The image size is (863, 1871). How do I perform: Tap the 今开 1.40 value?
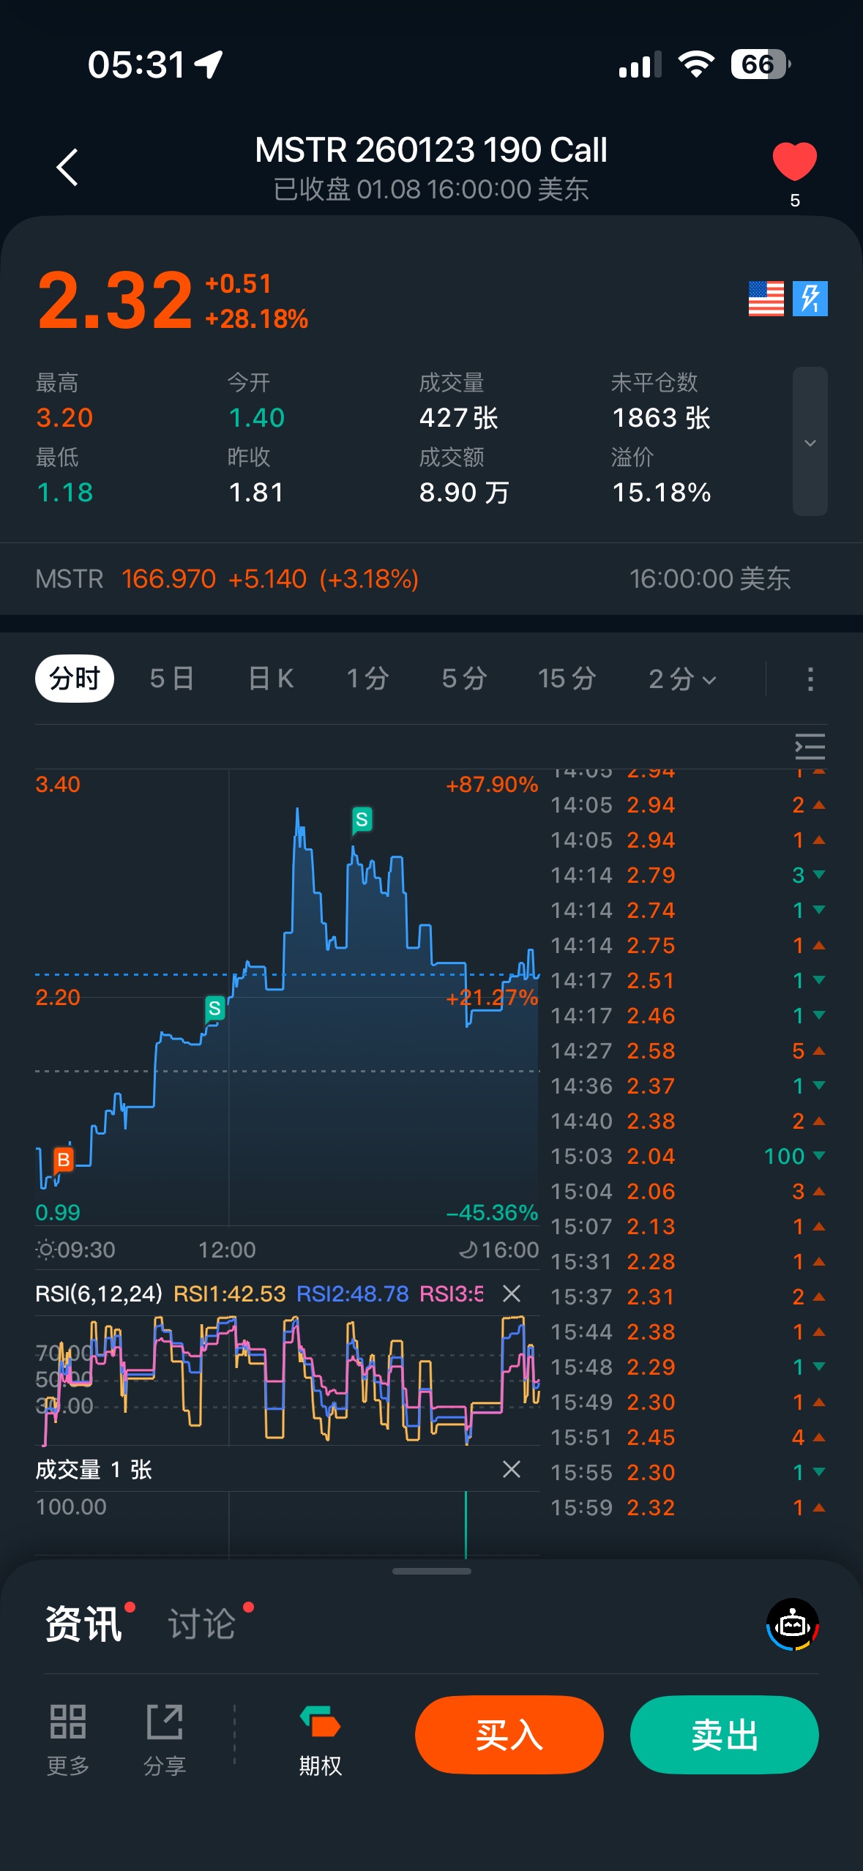point(256,418)
